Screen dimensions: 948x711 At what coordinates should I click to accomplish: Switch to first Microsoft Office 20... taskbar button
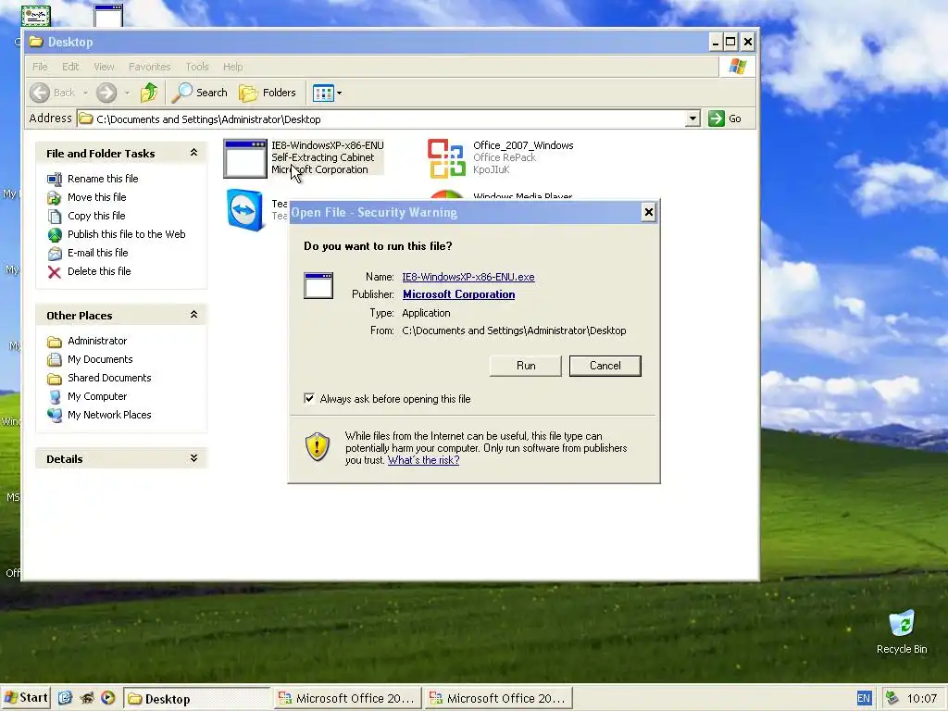click(347, 699)
